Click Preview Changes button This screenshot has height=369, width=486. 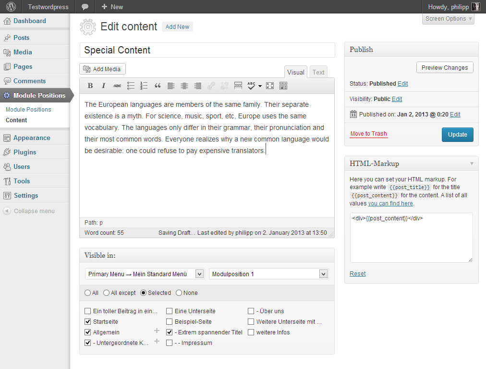click(445, 67)
